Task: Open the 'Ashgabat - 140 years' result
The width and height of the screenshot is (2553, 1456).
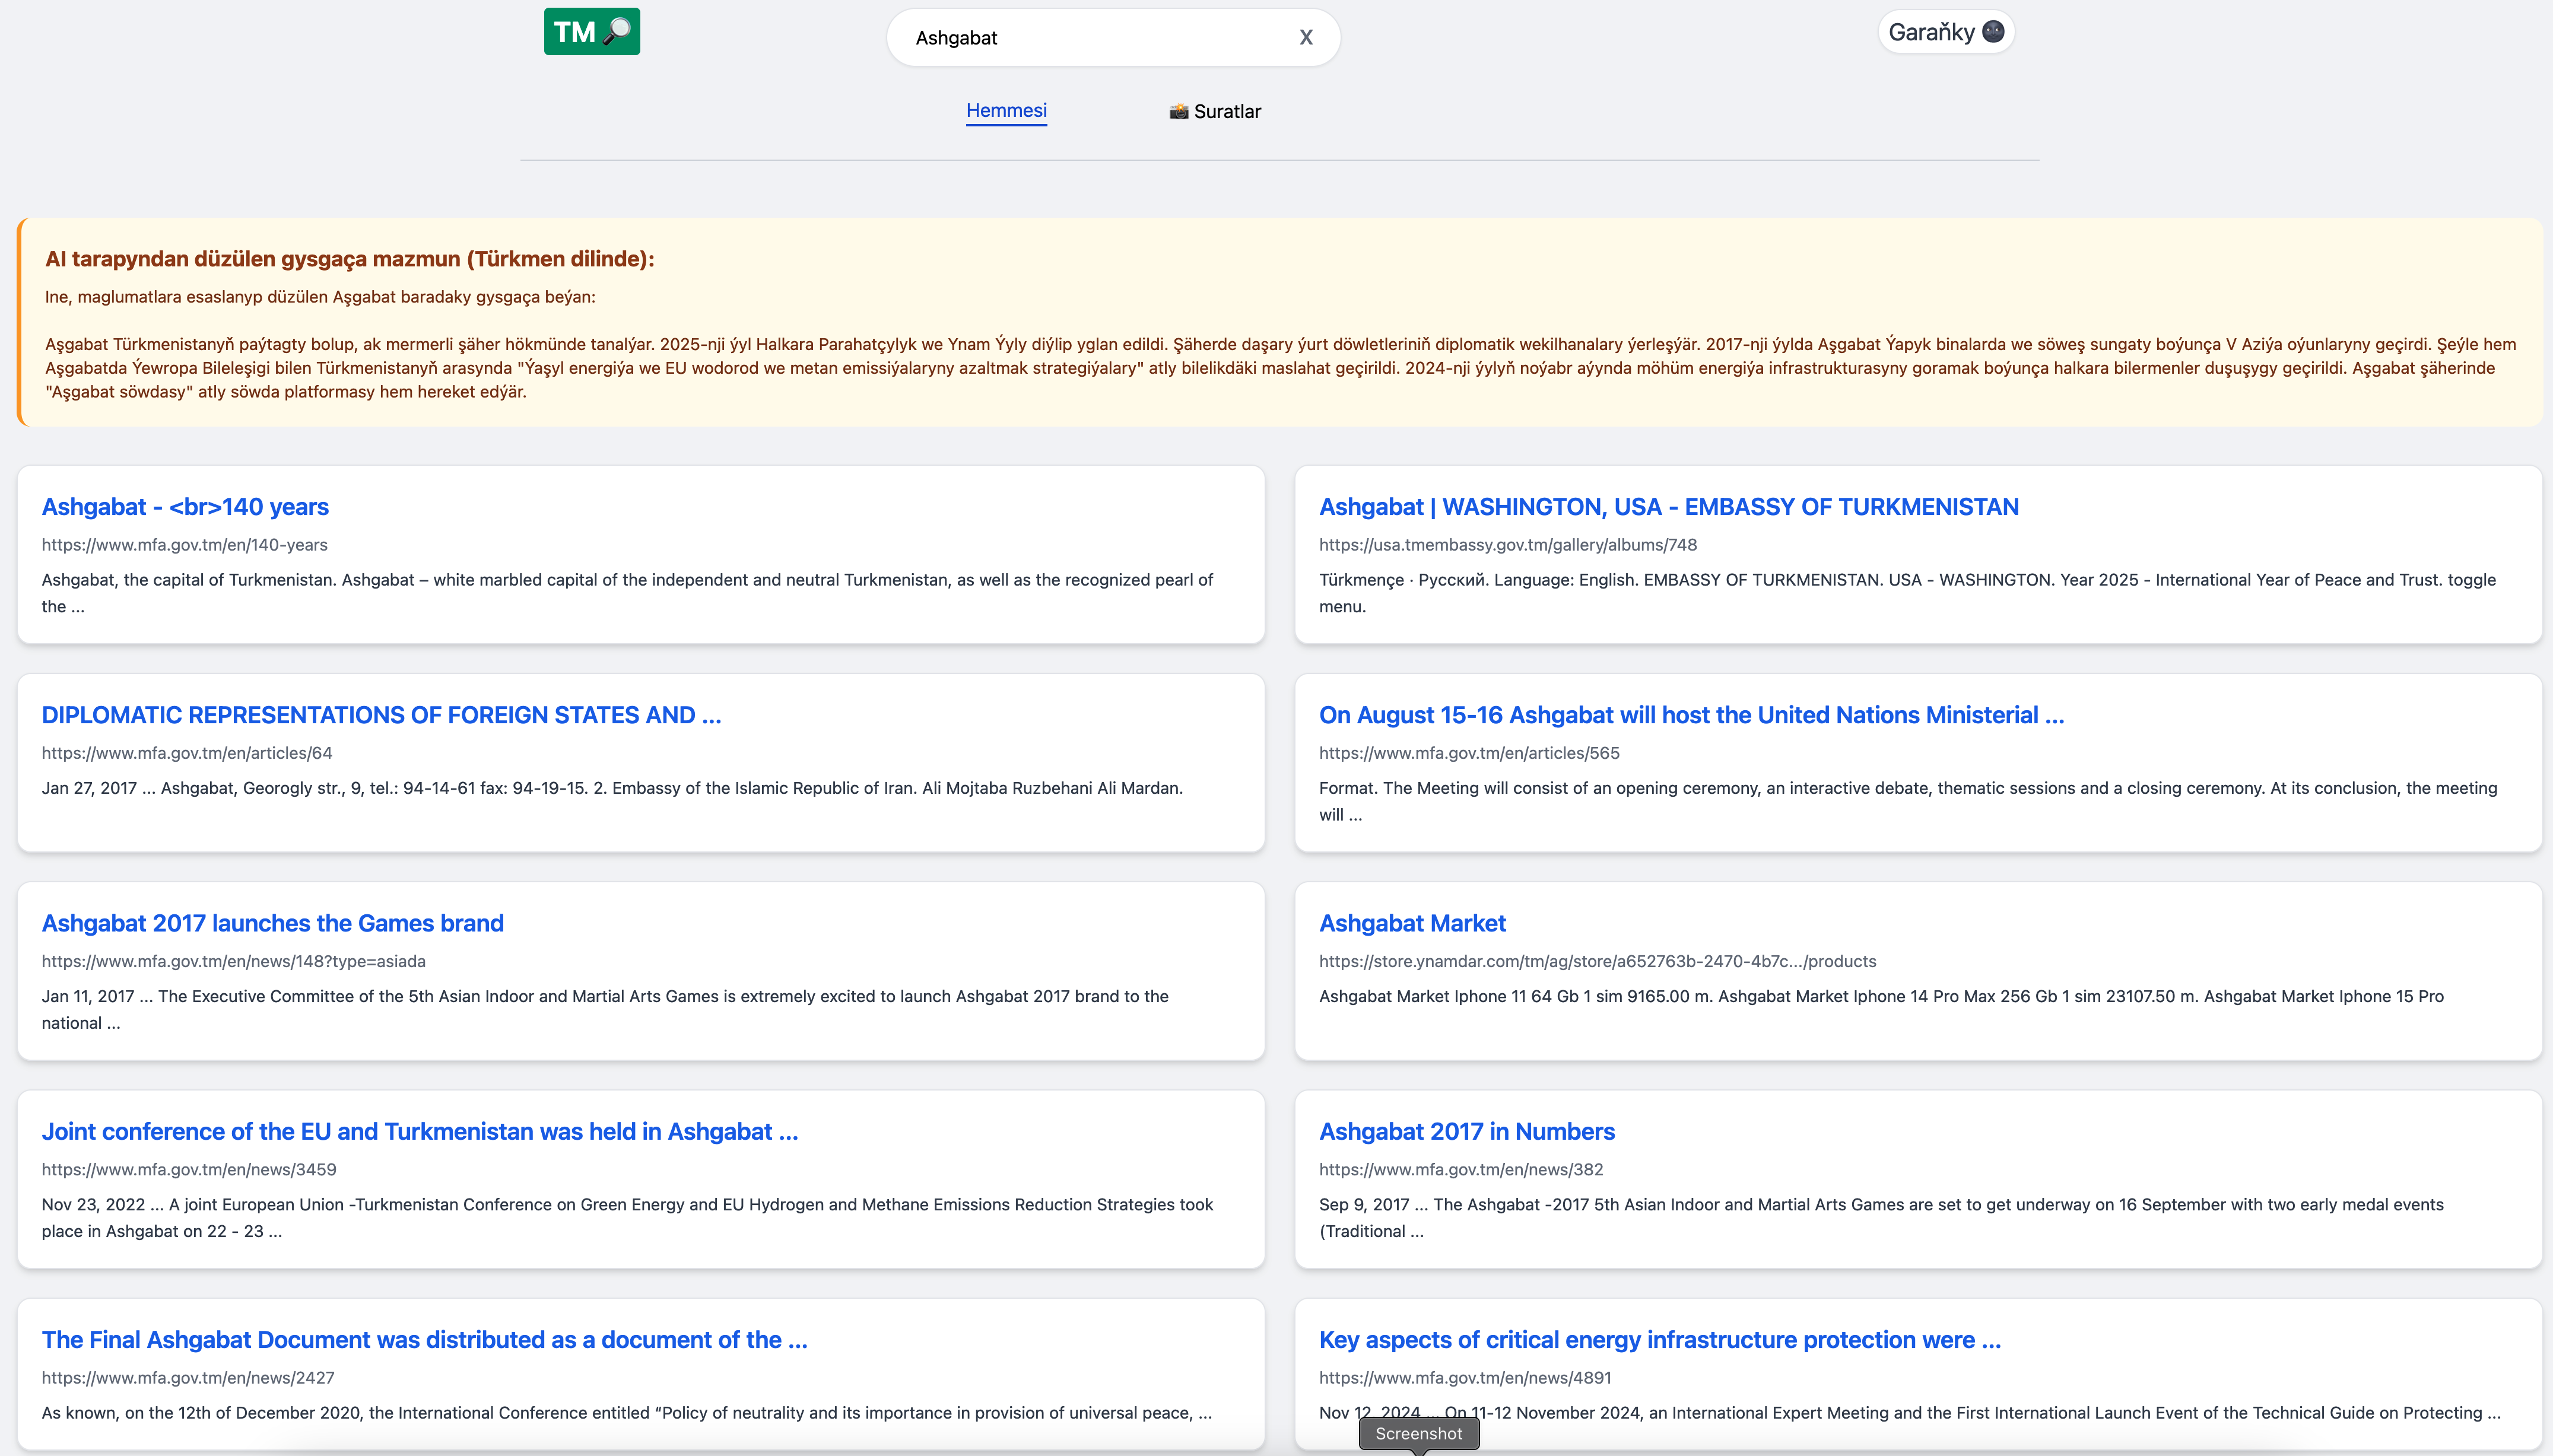Action: click(x=185, y=507)
